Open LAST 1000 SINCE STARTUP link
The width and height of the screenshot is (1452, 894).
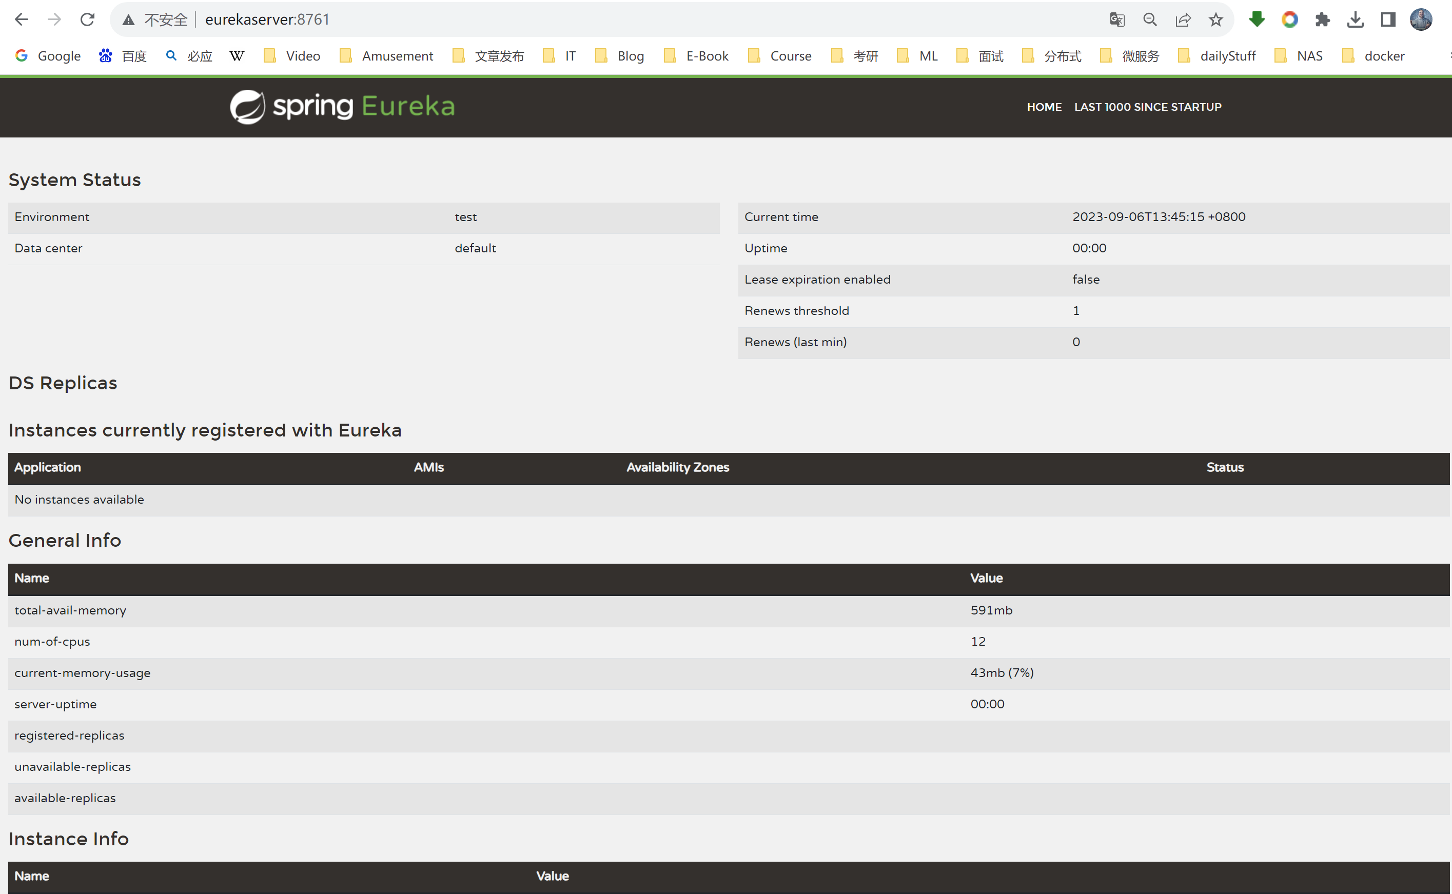[x=1147, y=107]
